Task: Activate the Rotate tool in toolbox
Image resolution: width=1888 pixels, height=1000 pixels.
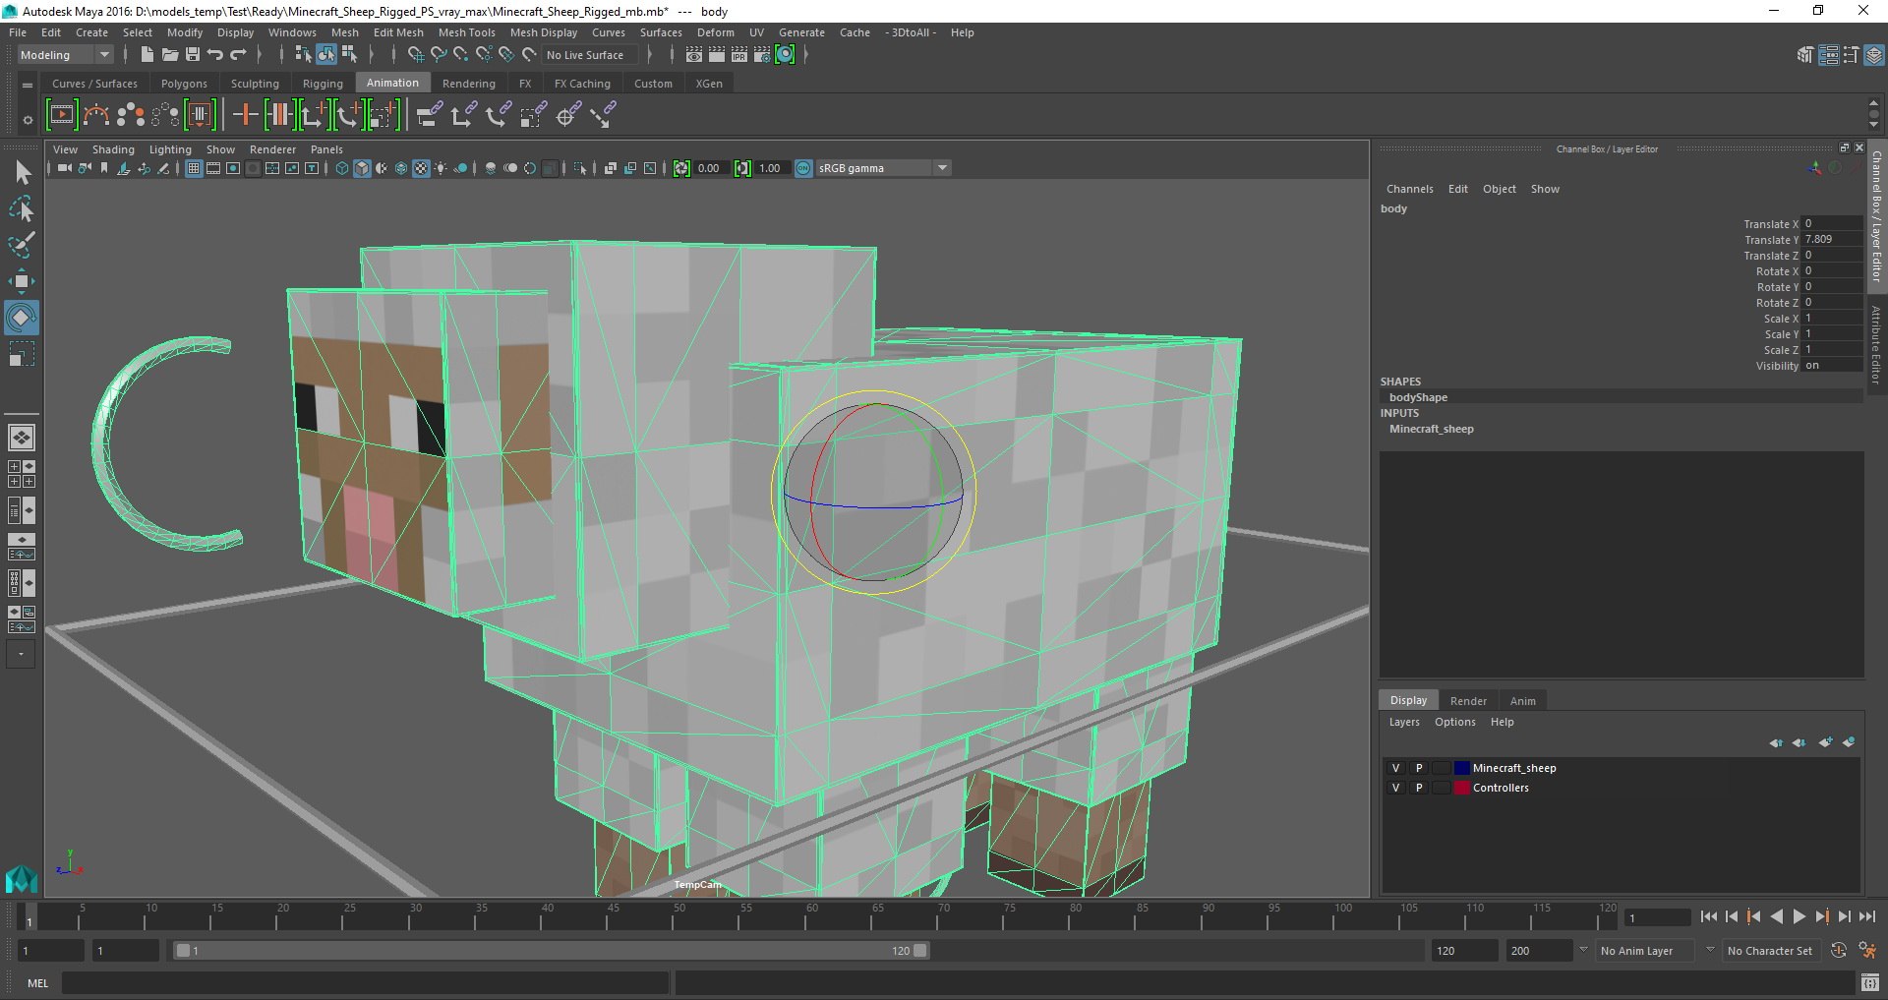Action: [22, 318]
